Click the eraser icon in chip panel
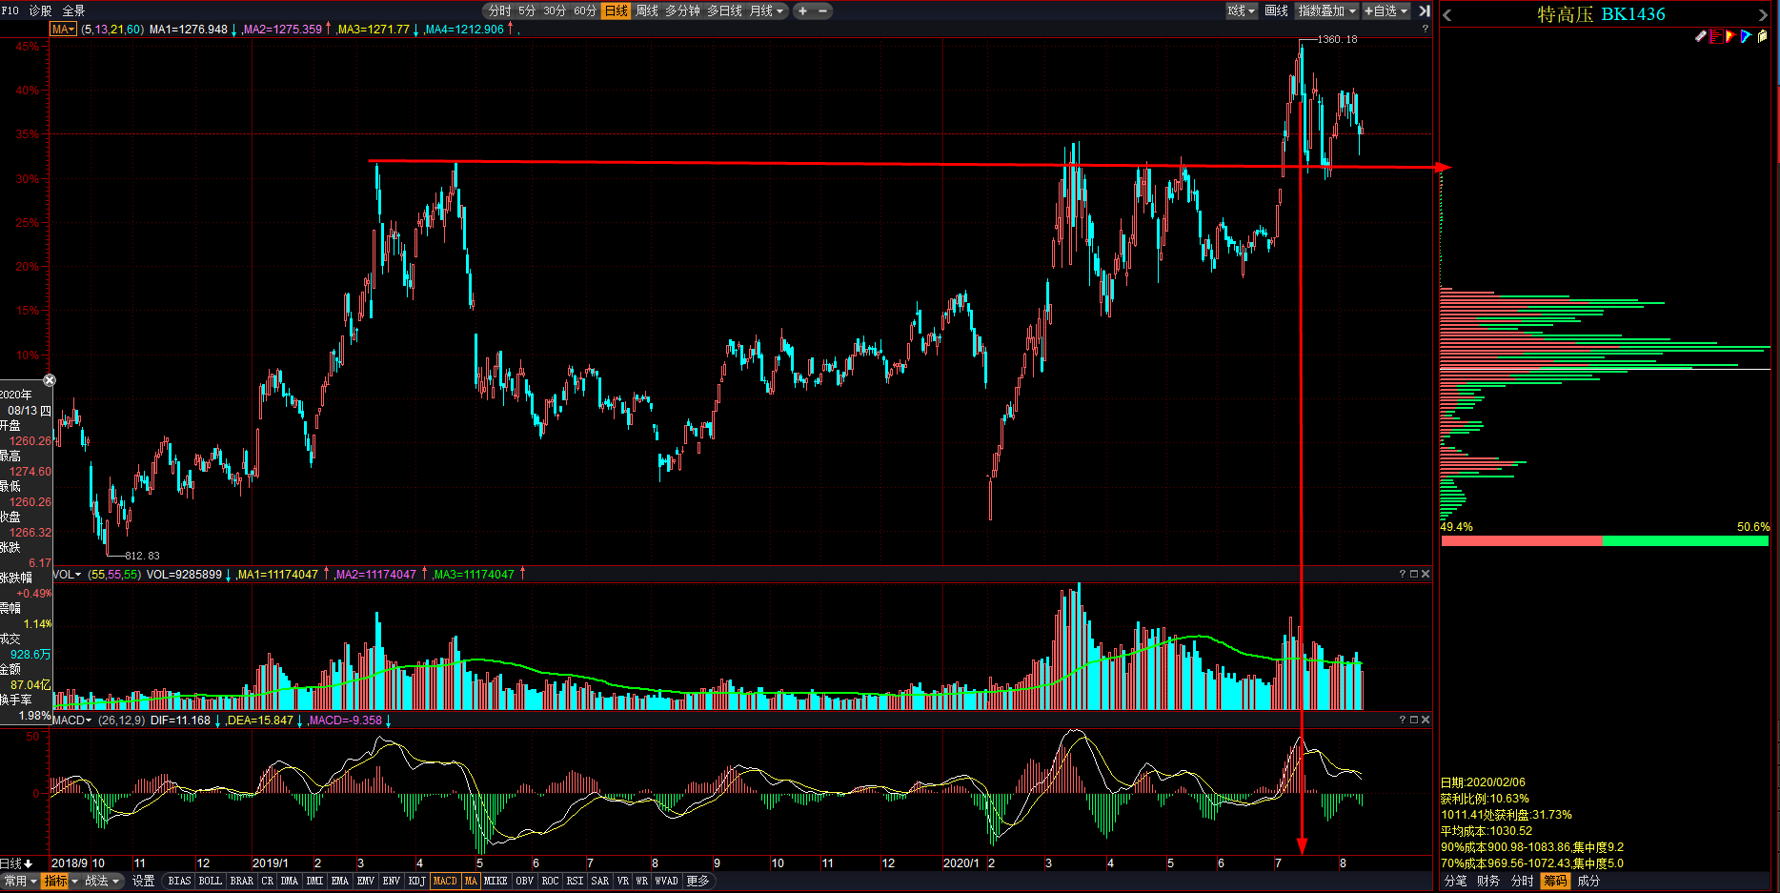This screenshot has height=893, width=1780. (1701, 36)
